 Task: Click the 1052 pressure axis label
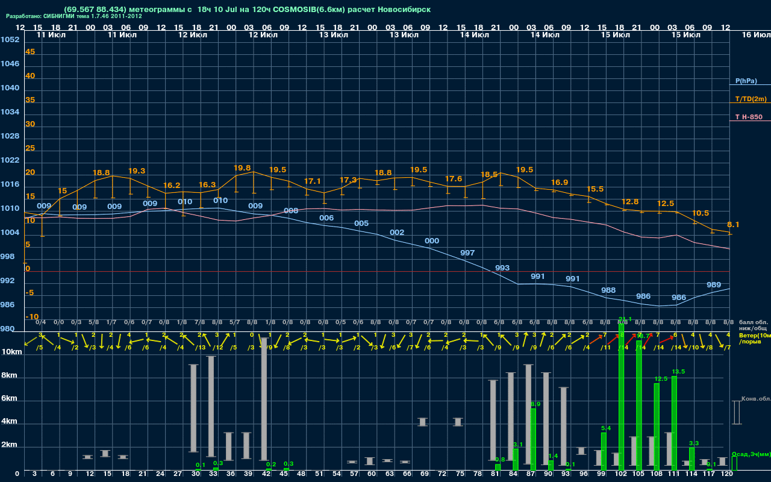(10, 40)
